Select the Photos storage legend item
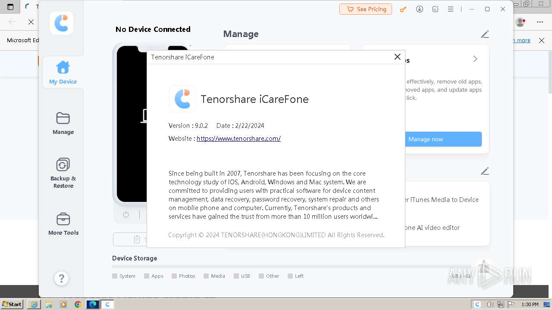 click(x=183, y=276)
